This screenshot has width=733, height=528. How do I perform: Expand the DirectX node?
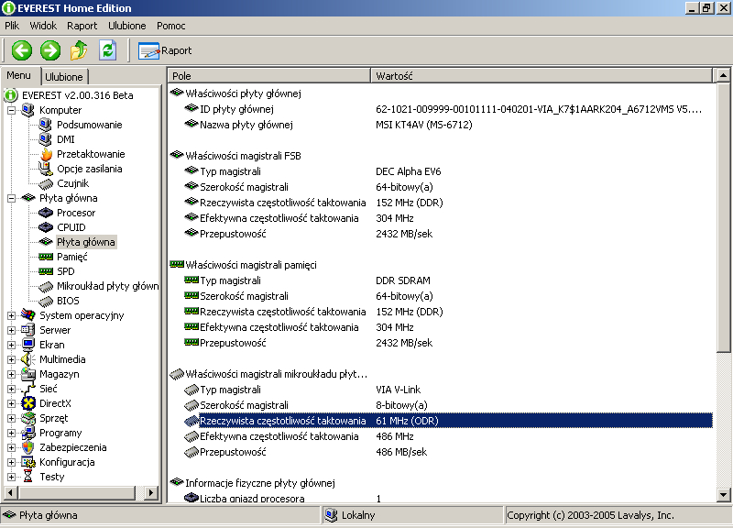click(11, 403)
